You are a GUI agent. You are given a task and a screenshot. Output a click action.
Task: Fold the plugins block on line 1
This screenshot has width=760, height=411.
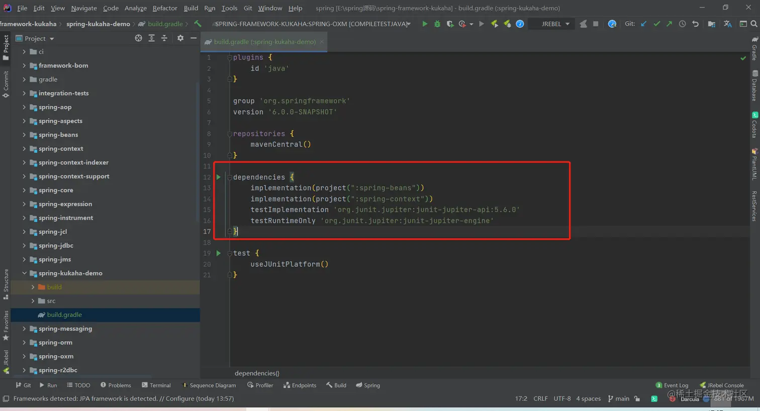230,57
